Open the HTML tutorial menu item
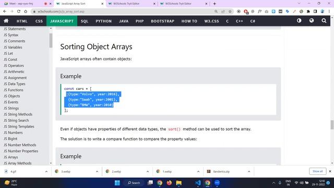This screenshot has height=188, width=334. click(x=22, y=21)
